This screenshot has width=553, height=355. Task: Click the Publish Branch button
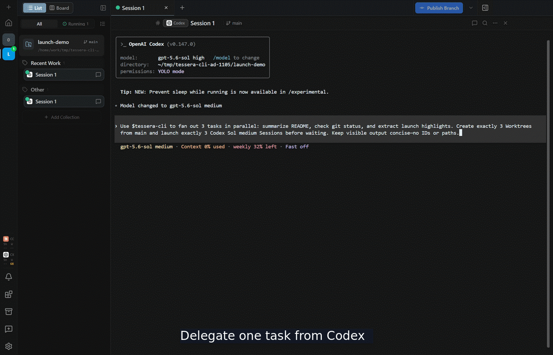coord(439,8)
